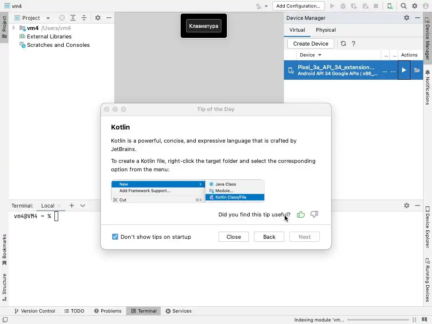Click the Run with Coverage icon
Image resolution: width=432 pixels, height=324 pixels.
pos(354,6)
